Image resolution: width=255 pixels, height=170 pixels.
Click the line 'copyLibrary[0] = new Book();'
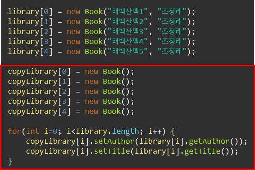click(x=71, y=72)
